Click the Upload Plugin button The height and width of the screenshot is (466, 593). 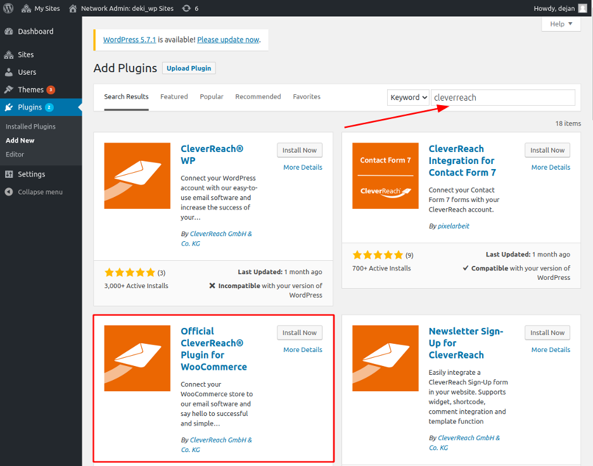189,68
